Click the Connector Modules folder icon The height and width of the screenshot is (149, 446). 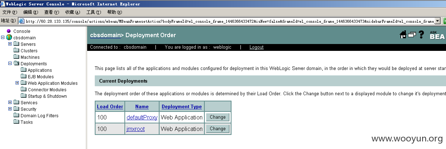click(24, 89)
